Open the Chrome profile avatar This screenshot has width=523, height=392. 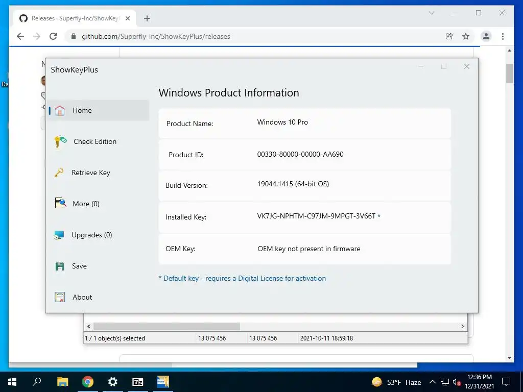click(x=486, y=36)
